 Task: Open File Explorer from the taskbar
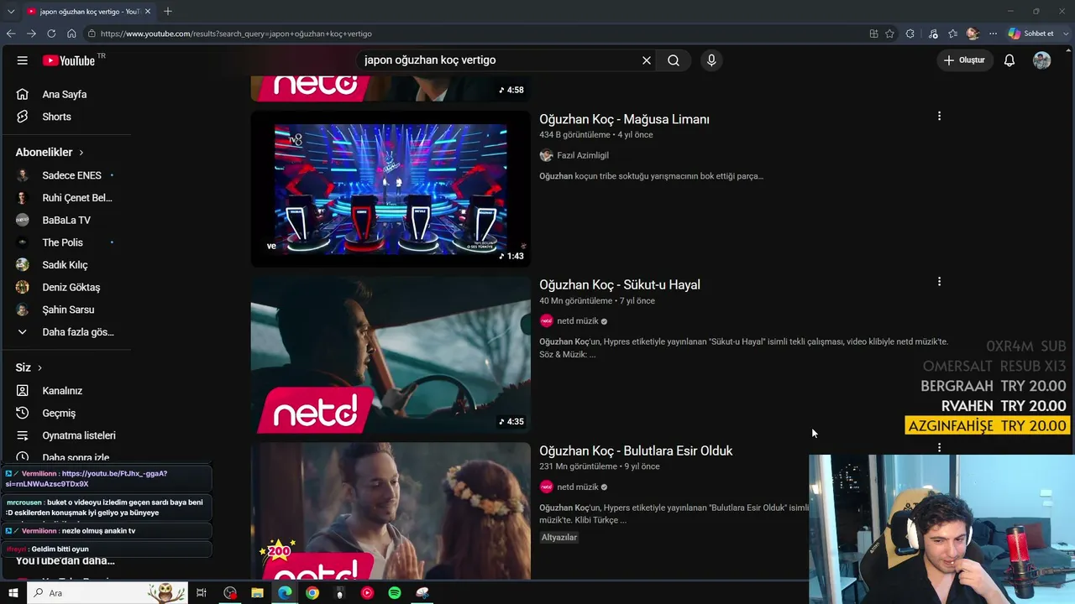[x=257, y=593]
